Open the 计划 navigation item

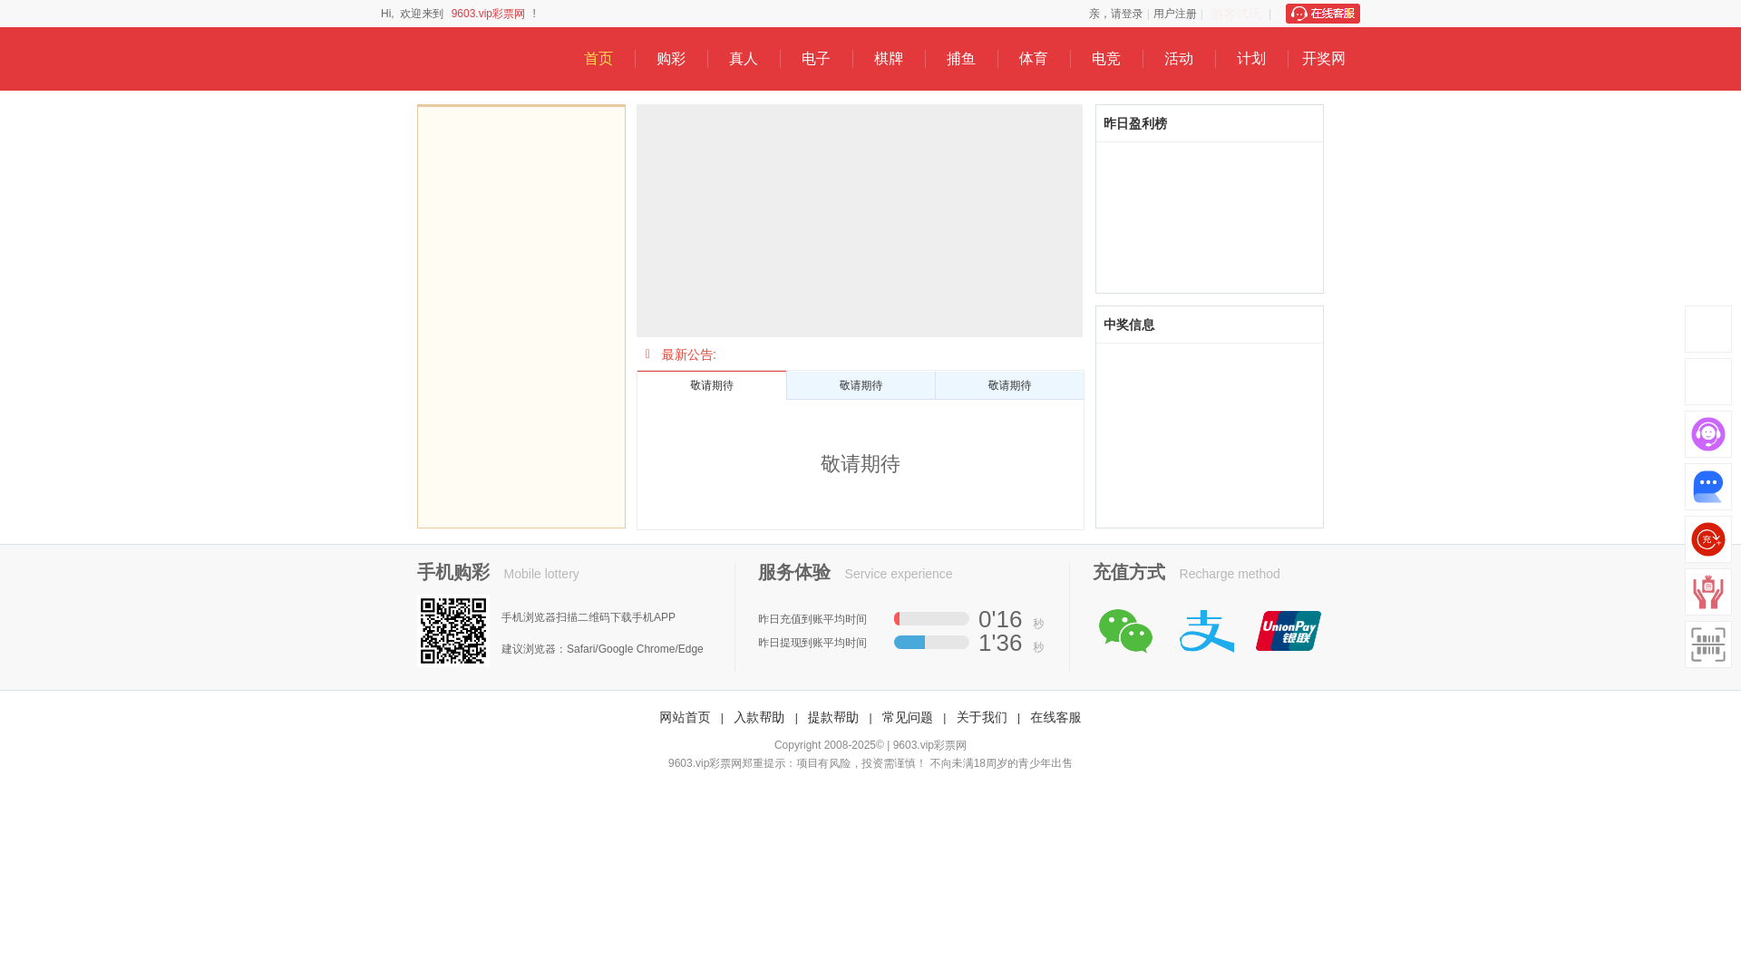(x=1251, y=59)
